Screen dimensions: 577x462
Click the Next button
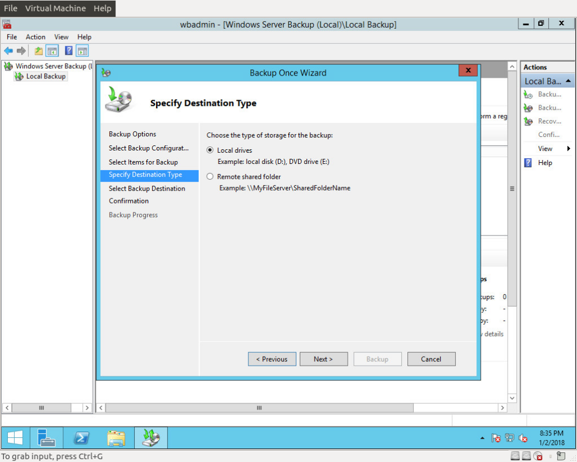(323, 359)
